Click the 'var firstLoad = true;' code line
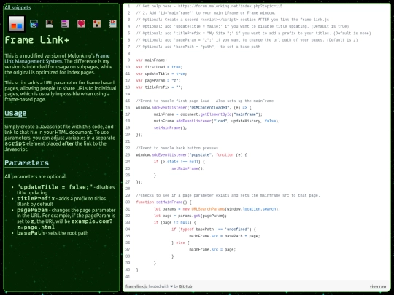Screen dimensions: 394x295 click(x=159, y=67)
